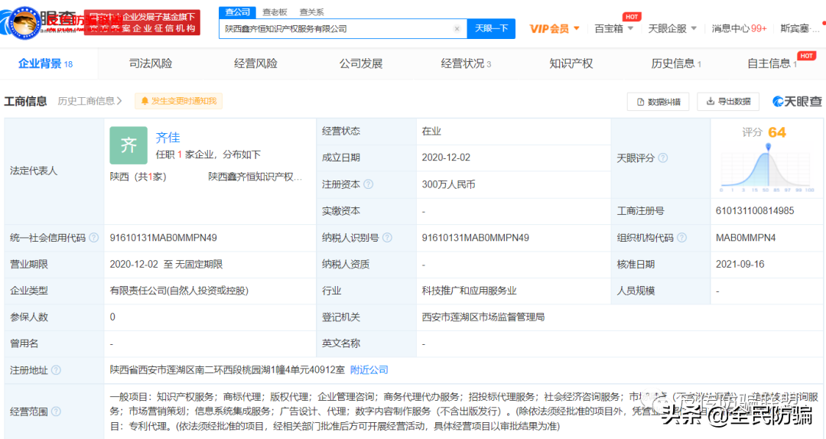
Task: Open 消息中心 notifications
Action: pyautogui.click(x=739, y=28)
